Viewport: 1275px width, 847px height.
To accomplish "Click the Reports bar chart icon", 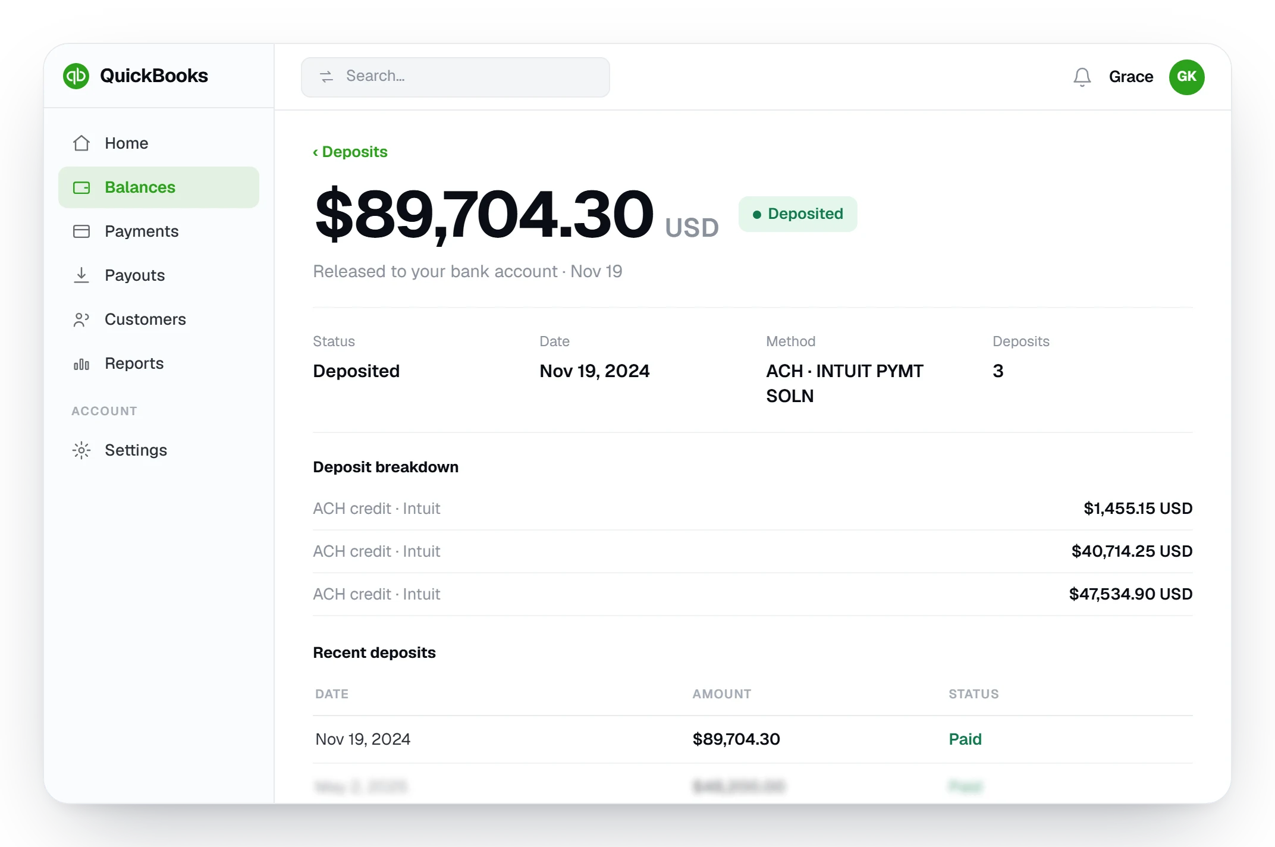I will point(81,363).
